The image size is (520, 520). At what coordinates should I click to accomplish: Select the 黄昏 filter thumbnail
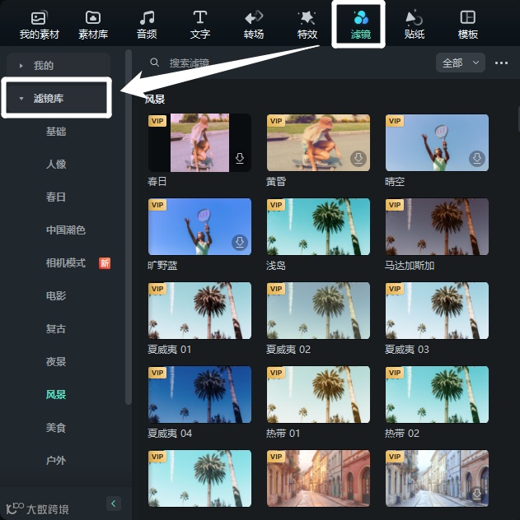pos(318,142)
